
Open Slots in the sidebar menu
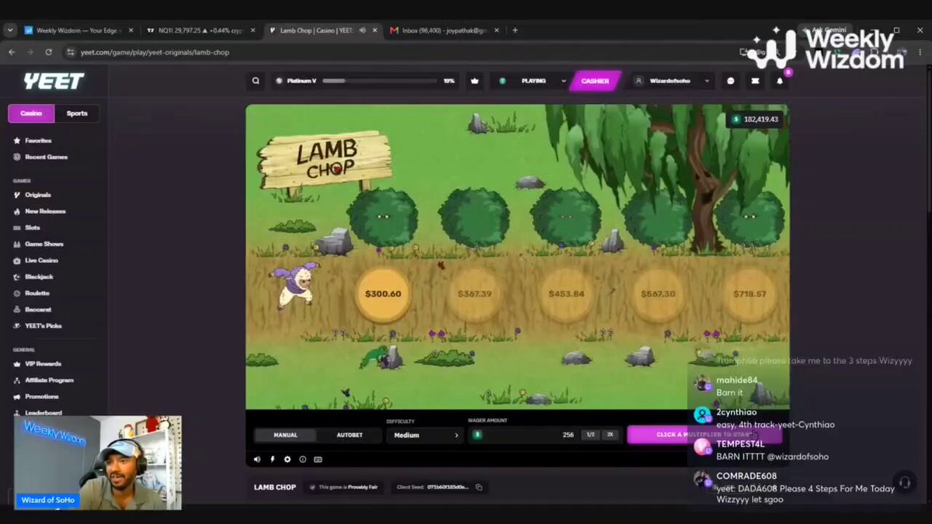pos(32,227)
